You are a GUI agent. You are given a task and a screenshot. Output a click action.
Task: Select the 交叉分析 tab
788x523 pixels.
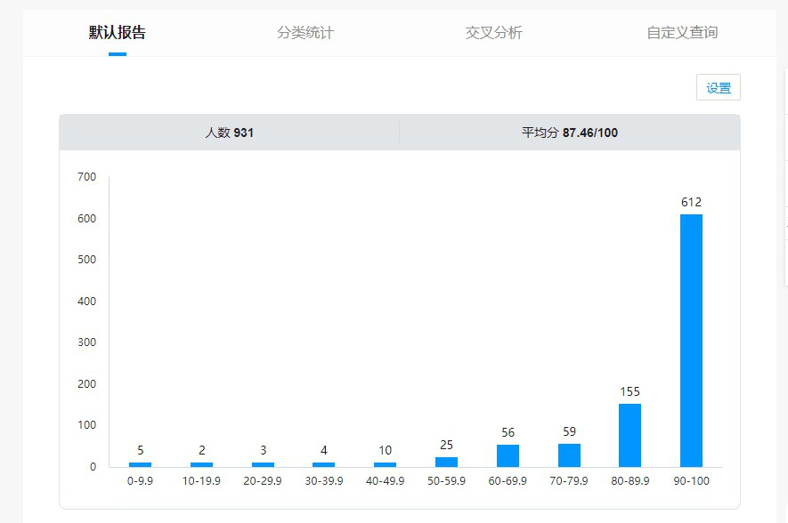click(493, 33)
